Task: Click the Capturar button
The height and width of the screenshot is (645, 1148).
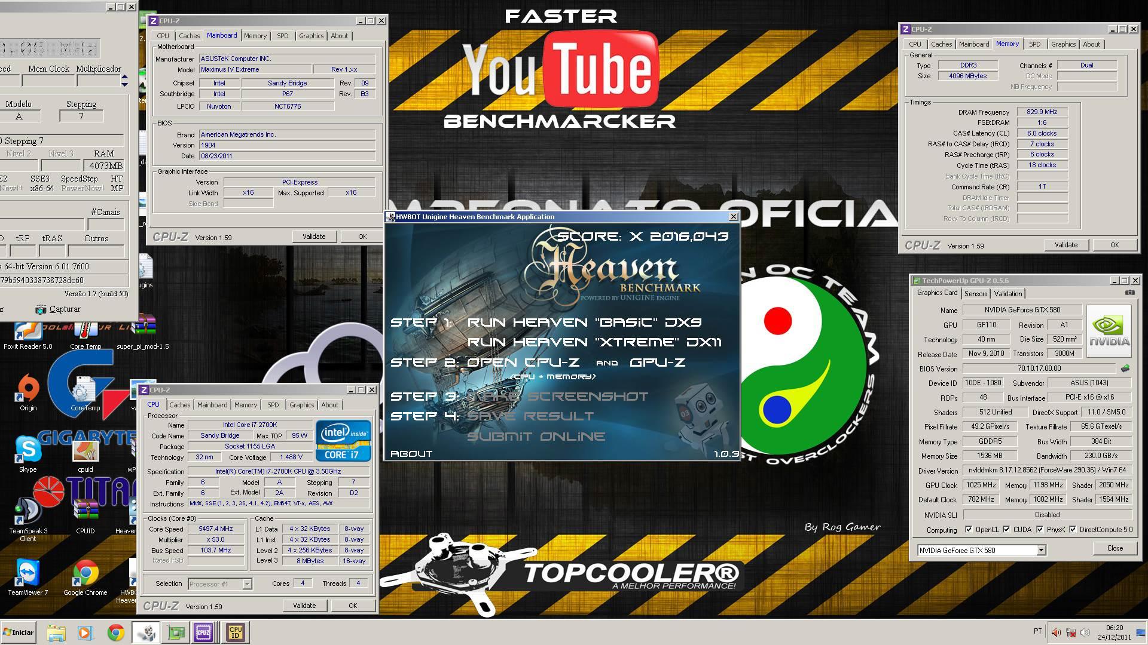Action: [57, 309]
